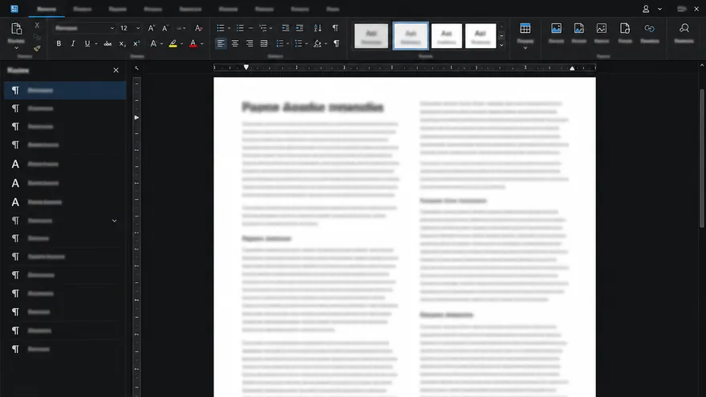Open text effects outlined A icon
The height and width of the screenshot is (397, 706).
[153, 43]
